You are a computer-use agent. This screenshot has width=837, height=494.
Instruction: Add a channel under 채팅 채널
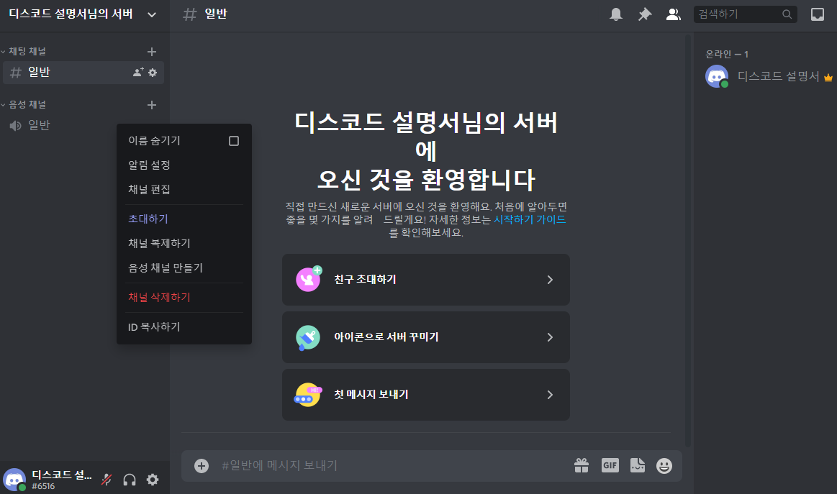coord(152,52)
